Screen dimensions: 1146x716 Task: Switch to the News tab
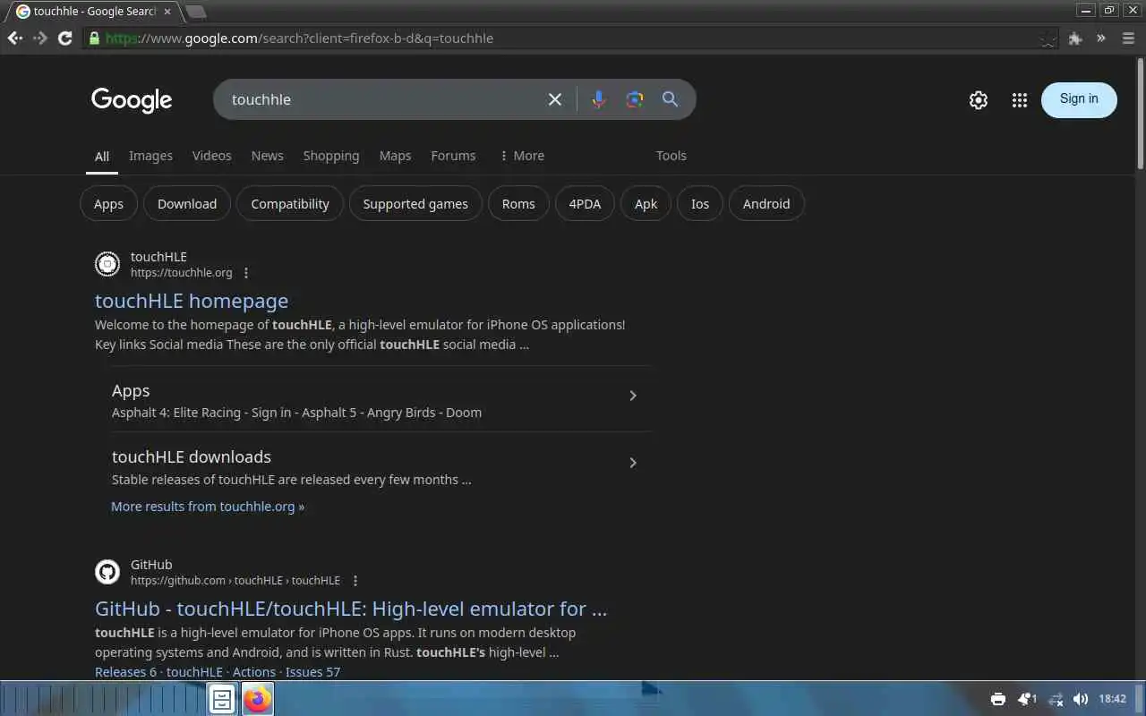(267, 156)
